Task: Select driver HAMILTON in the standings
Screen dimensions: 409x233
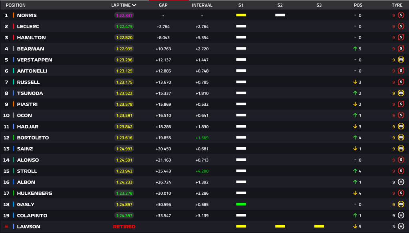Action: 31,38
